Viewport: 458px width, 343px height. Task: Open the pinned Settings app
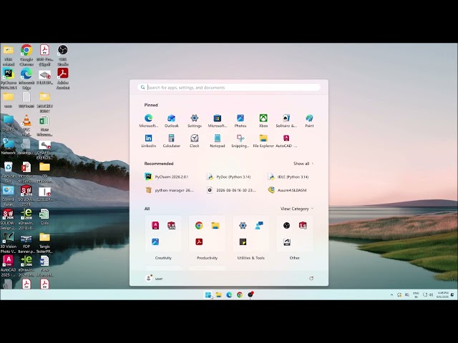(x=195, y=121)
